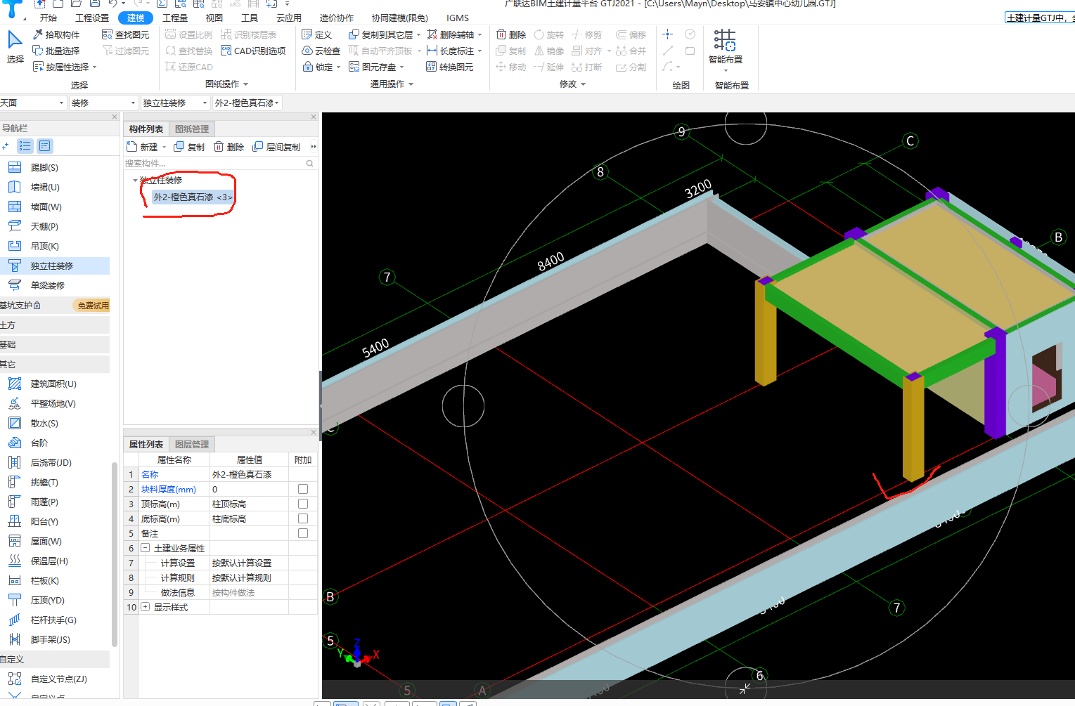This screenshot has width=1075, height=706.
Task: Select 单梁装修 beam decoration item
Action: pyautogui.click(x=46, y=286)
